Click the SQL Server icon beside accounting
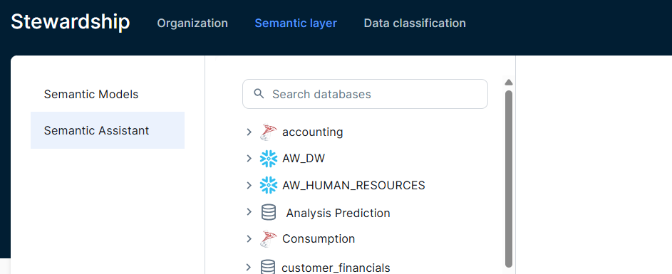Screen dimensions: 672x274 (268, 132)
